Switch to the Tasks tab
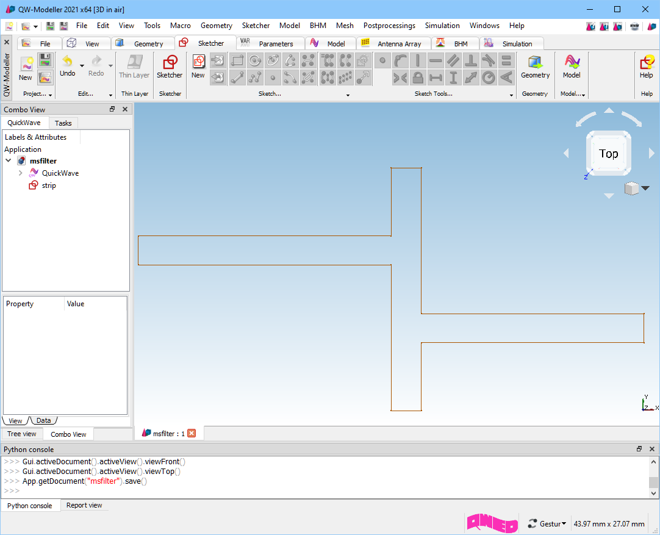This screenshot has width=660, height=535. pos(63,123)
